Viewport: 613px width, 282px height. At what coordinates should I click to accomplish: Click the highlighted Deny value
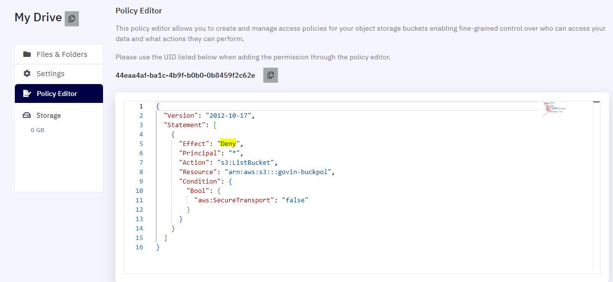tap(228, 144)
